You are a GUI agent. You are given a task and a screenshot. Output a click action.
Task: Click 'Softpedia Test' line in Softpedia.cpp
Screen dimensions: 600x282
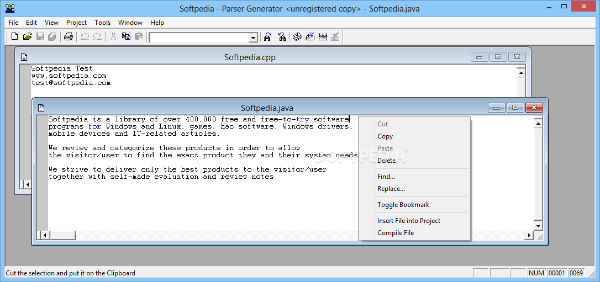pos(62,68)
